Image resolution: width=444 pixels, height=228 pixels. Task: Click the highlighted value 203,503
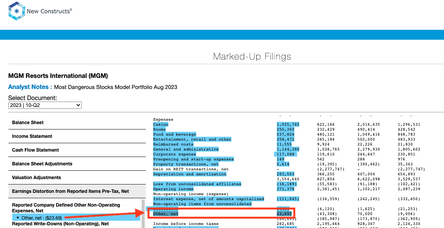click(285, 174)
